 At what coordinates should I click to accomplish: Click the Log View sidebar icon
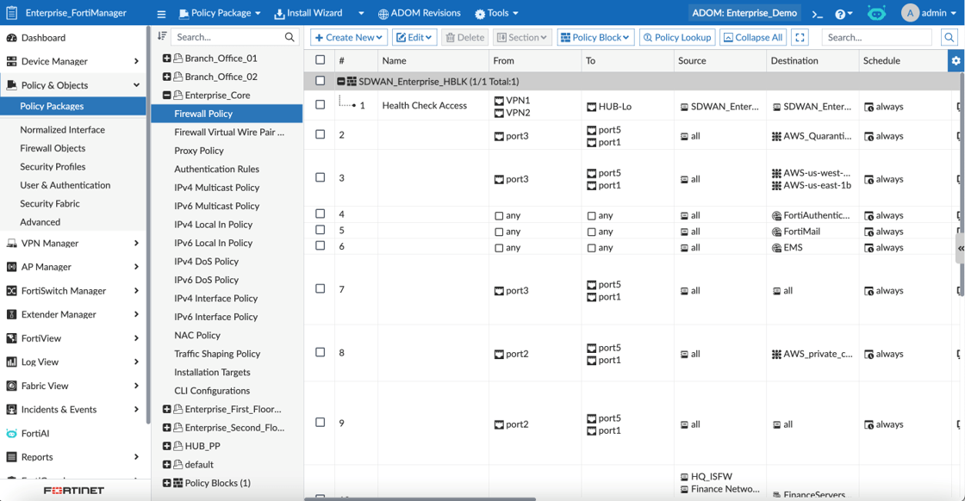[12, 362]
